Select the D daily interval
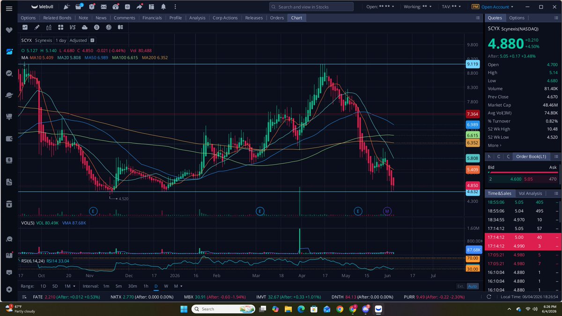 coord(156,286)
